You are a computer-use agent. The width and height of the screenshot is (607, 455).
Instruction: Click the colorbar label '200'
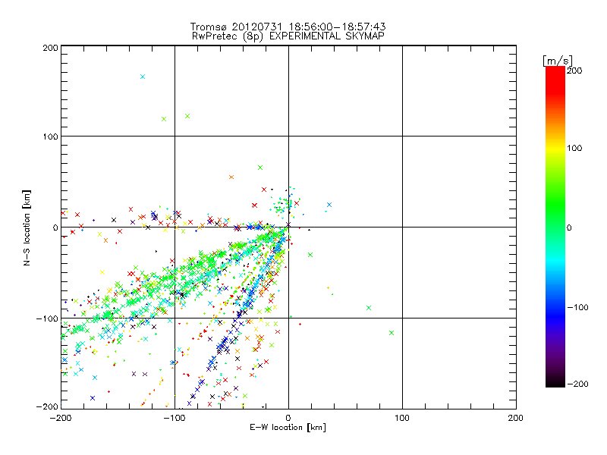pyautogui.click(x=574, y=71)
